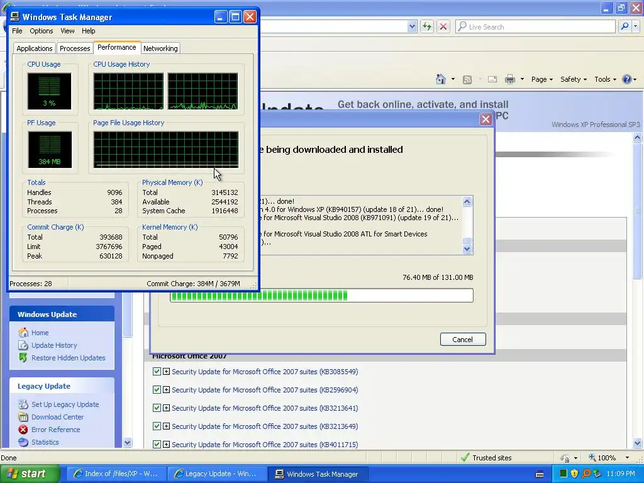Open the Download Center link
This screenshot has width=644, height=483.
(x=57, y=417)
